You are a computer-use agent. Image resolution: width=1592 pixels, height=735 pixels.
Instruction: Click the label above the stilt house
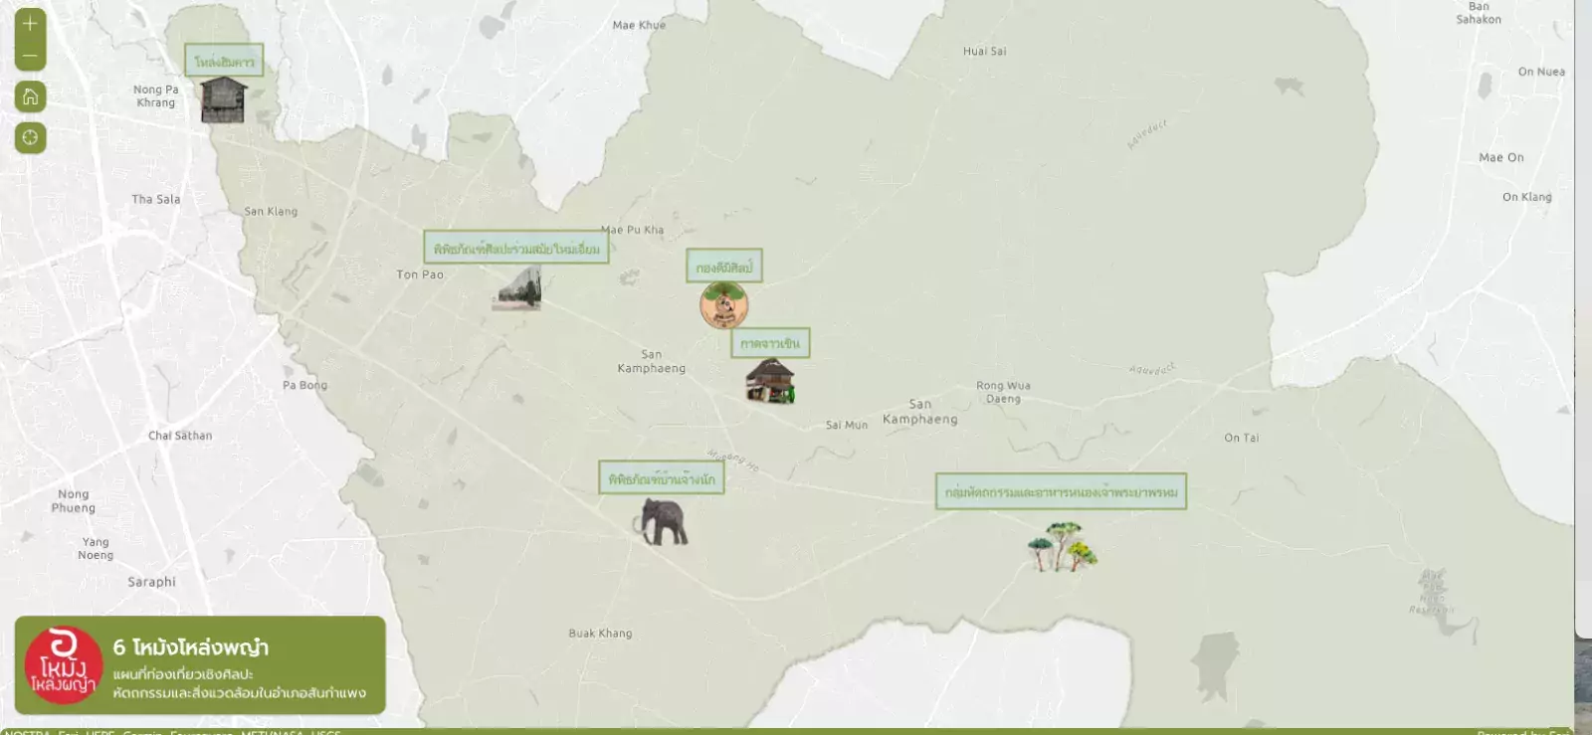(x=770, y=343)
